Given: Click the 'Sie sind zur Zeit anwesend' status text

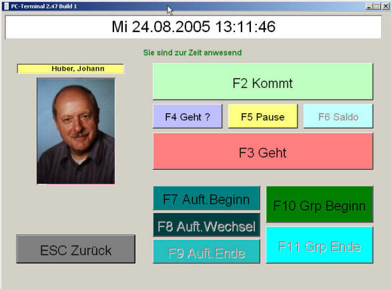Looking at the screenshot, I should coord(192,53).
